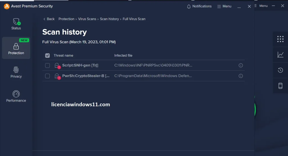Click Full Virus Scan breadcrumb
Image resolution: width=288 pixels, height=156 pixels.
pos(134,19)
